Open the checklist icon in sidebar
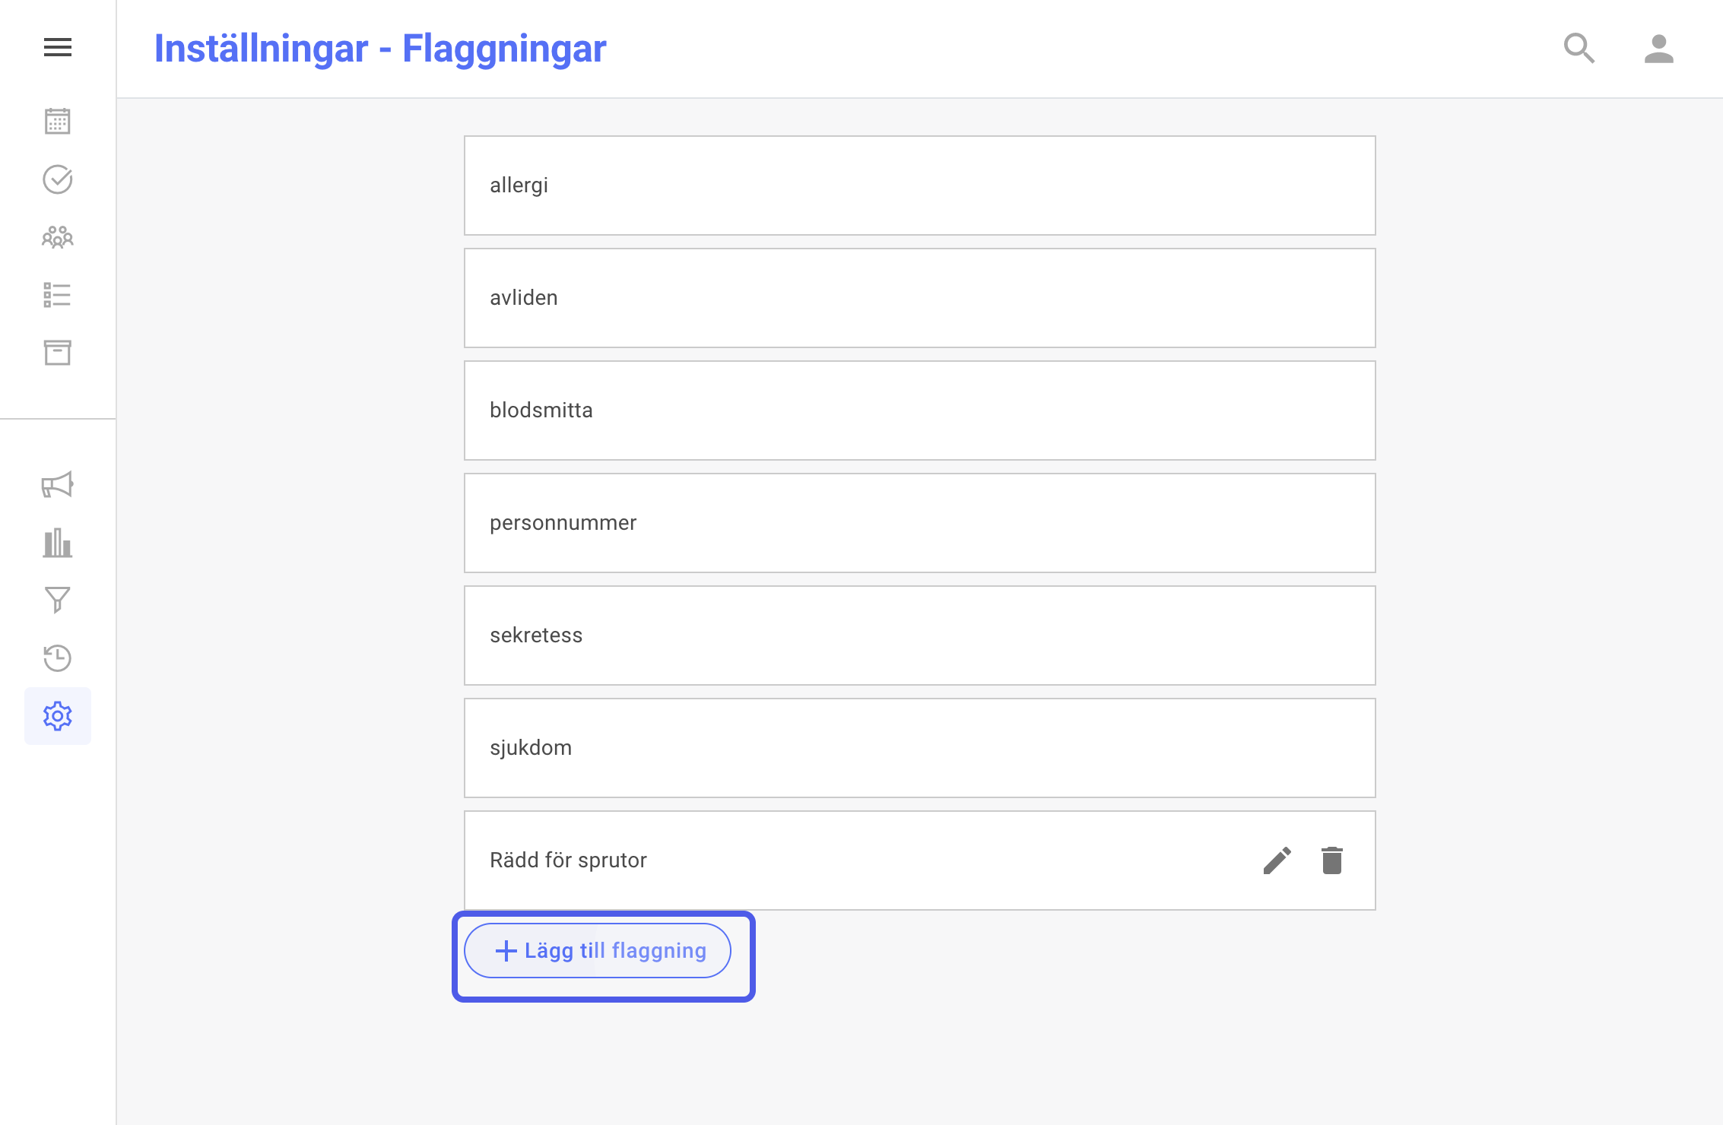1723x1125 pixels. pyautogui.click(x=58, y=295)
